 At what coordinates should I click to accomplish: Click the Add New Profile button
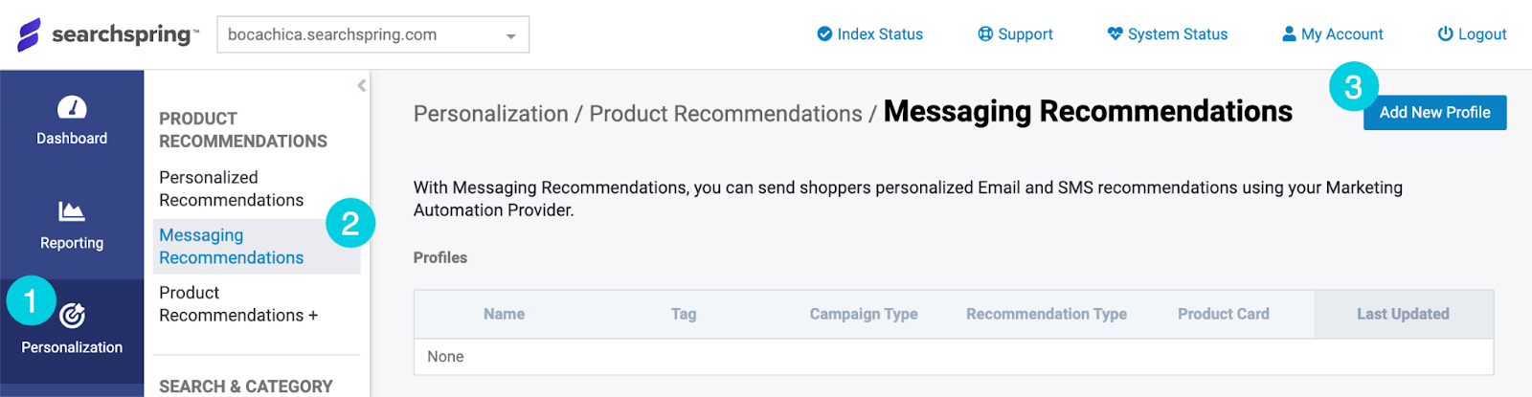pyautogui.click(x=1434, y=112)
